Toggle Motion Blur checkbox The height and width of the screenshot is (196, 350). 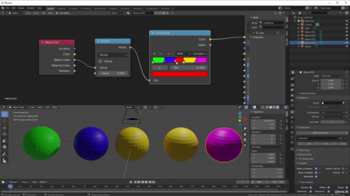tap(300, 159)
